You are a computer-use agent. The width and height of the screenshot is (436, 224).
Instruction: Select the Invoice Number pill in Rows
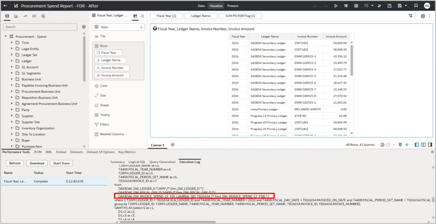click(112, 68)
